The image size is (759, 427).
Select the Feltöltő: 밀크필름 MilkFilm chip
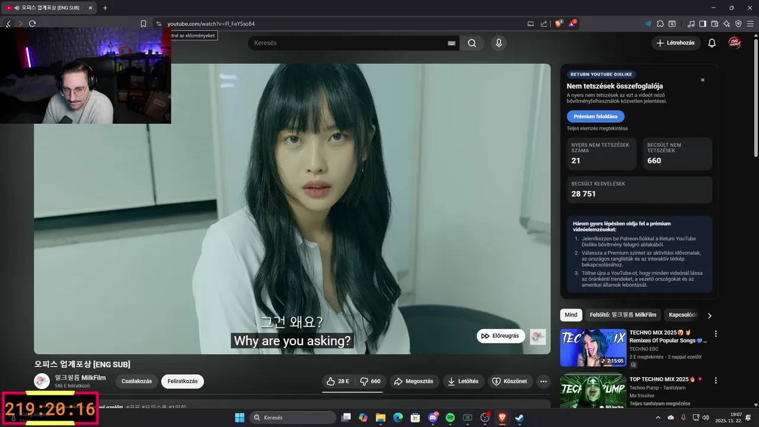pyautogui.click(x=623, y=315)
